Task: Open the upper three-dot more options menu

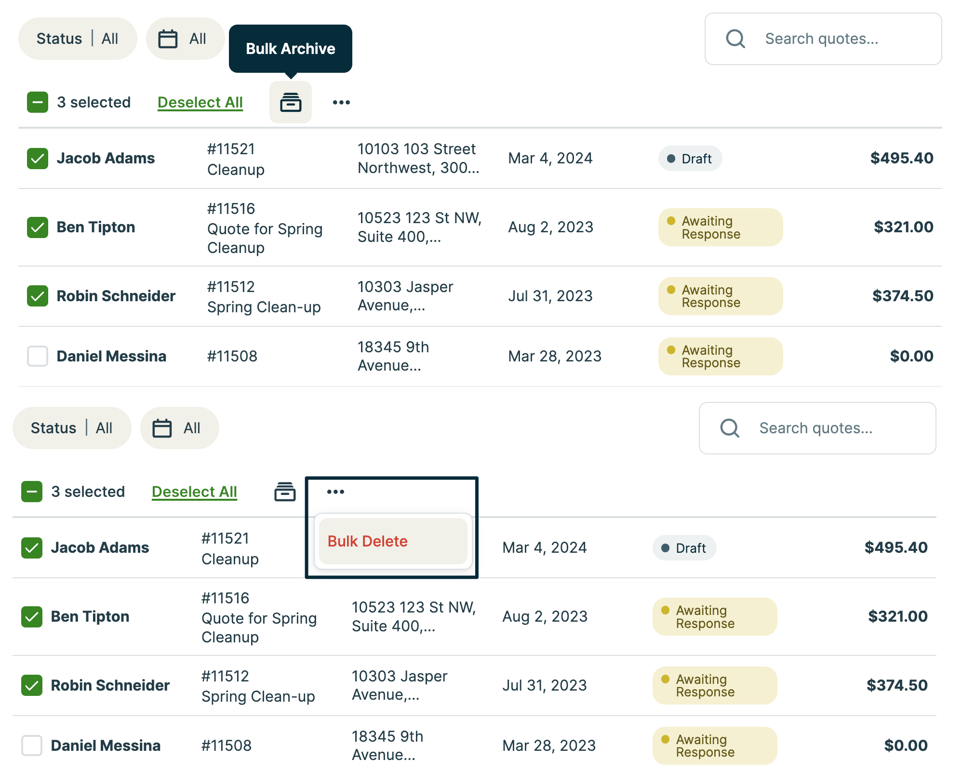Action: click(x=341, y=102)
